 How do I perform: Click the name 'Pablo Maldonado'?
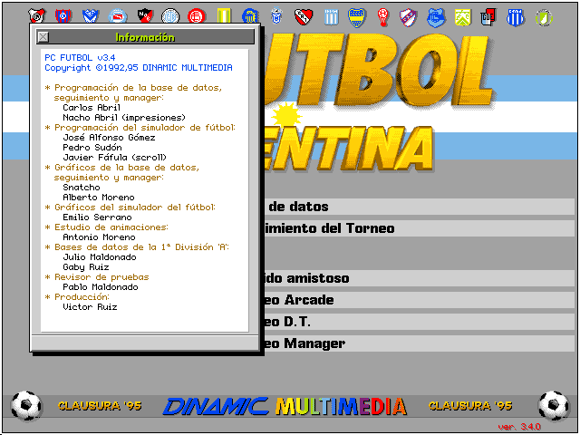pyautogui.click(x=101, y=287)
